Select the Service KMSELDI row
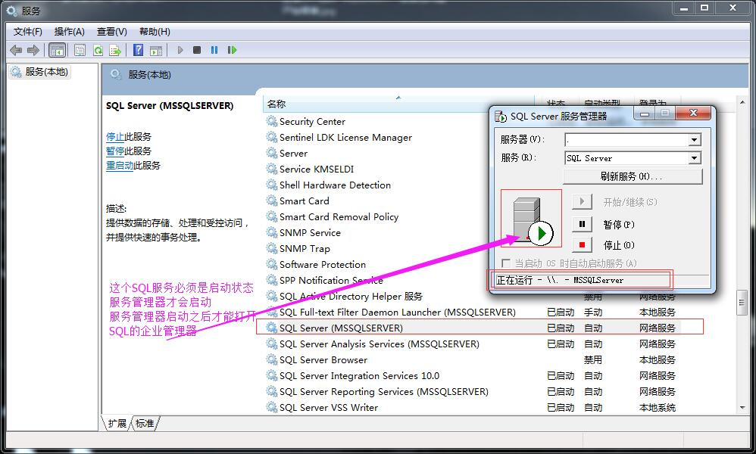 [x=317, y=169]
